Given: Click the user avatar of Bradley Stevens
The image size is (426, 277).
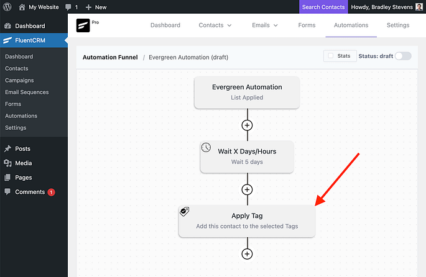Looking at the screenshot, I should tap(419, 7).
